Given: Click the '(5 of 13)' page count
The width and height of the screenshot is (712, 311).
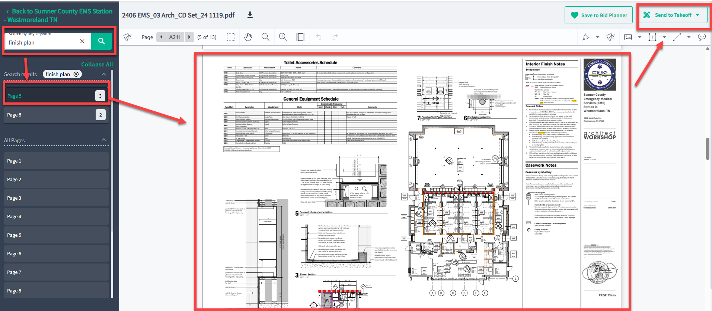Looking at the screenshot, I should click(x=207, y=37).
